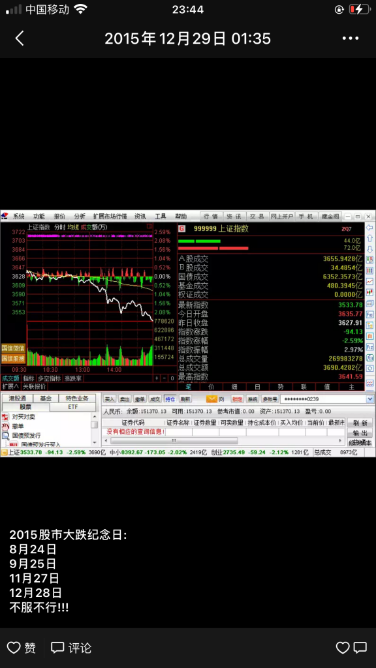Tap the back arrow beside the date

click(x=20, y=38)
